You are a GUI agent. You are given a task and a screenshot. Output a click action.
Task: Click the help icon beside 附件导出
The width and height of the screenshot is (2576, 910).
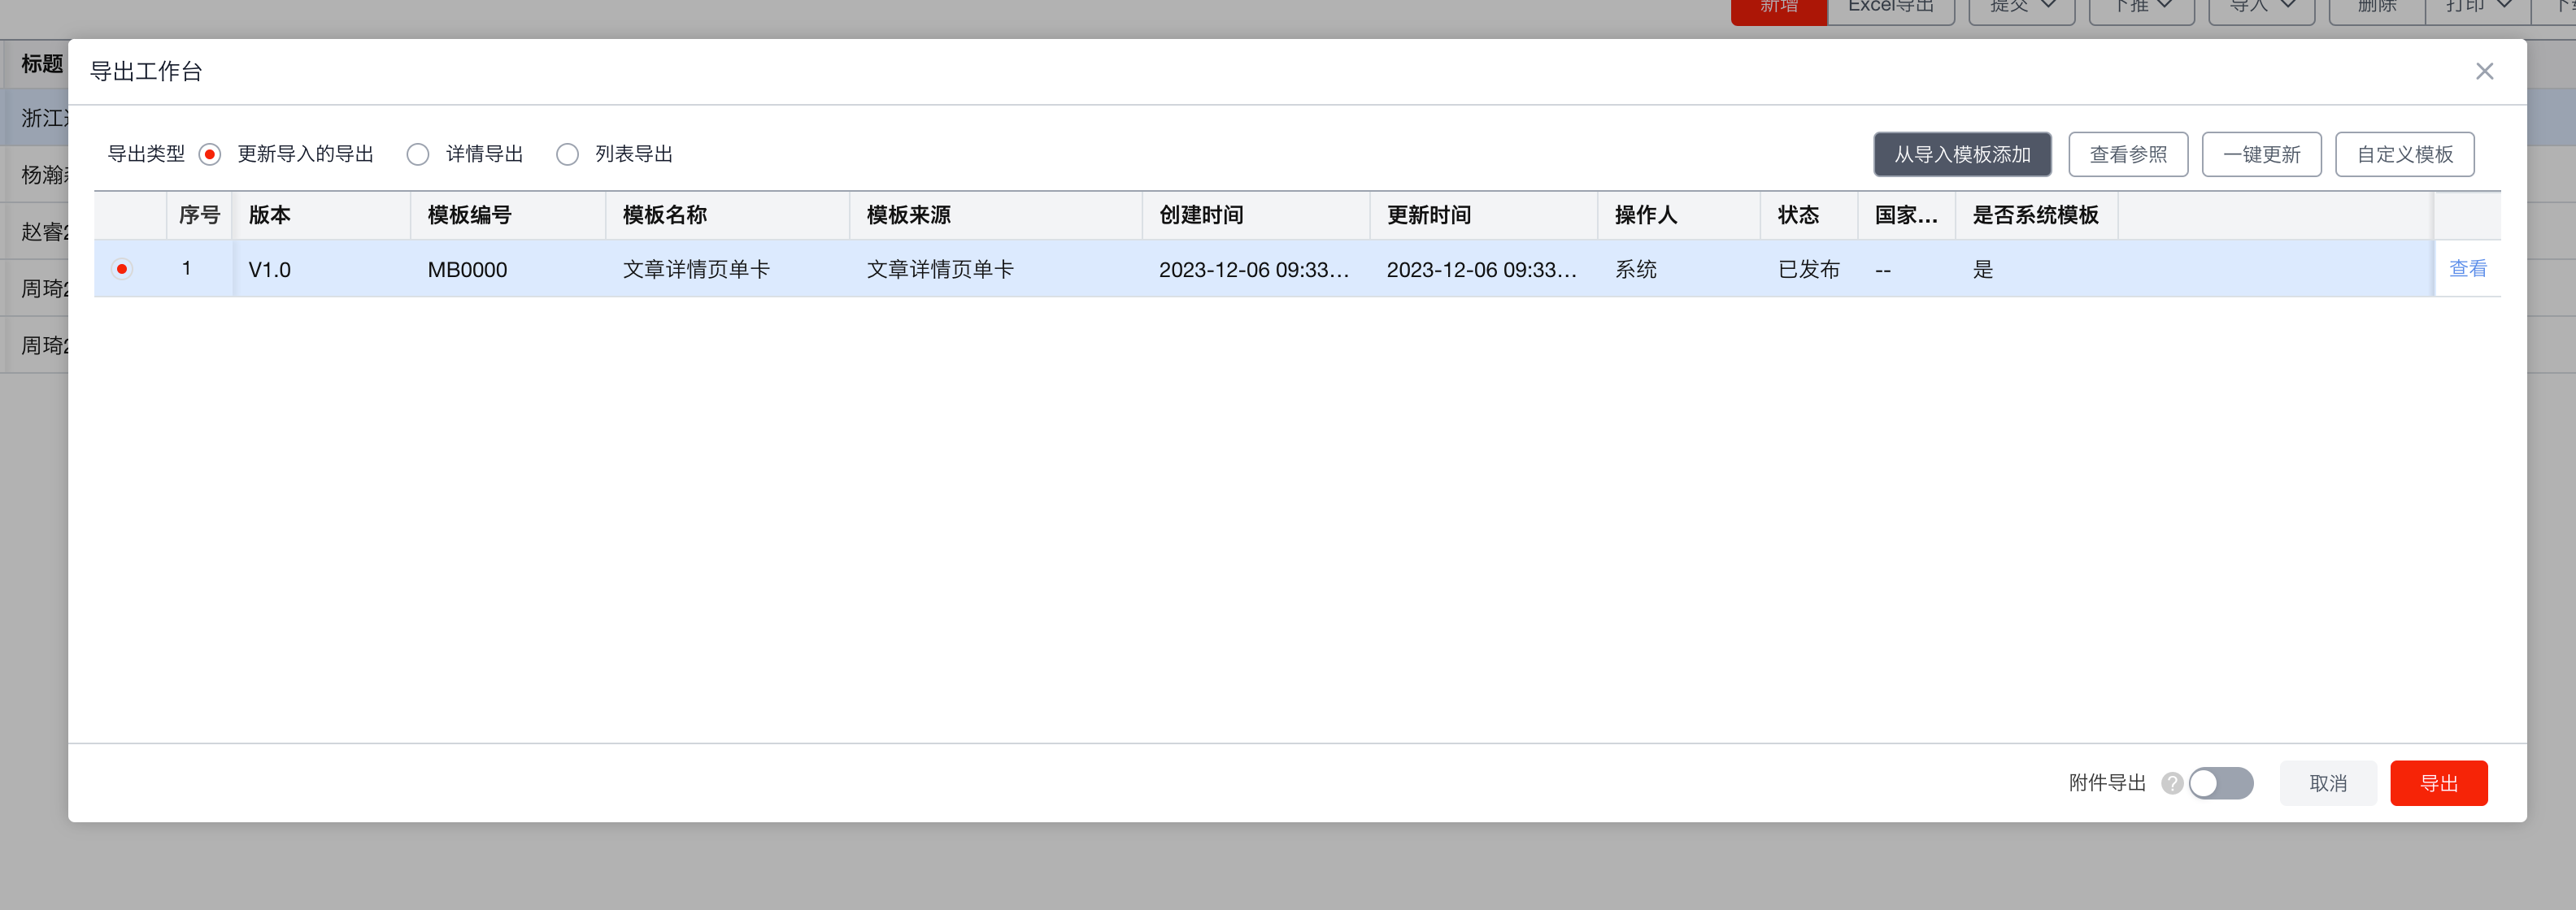2171,783
